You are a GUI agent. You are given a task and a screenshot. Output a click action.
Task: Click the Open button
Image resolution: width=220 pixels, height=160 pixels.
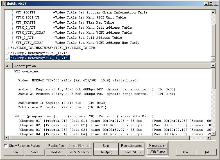tap(14, 152)
